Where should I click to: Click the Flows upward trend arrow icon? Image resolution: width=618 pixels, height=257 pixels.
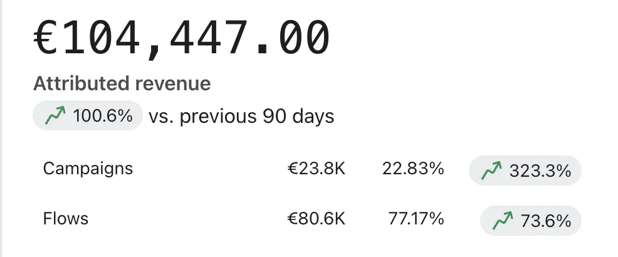503,221
